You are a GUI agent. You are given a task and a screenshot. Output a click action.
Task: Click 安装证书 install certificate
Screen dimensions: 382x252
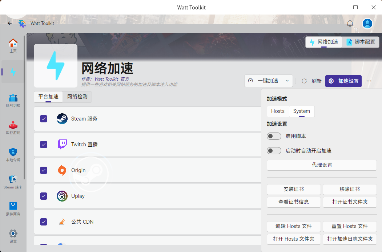[294, 190]
